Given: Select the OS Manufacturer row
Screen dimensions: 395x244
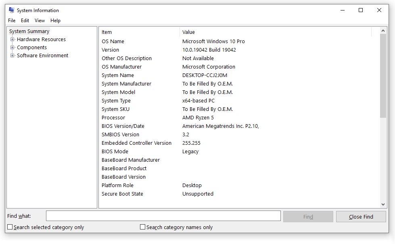Looking at the screenshot, I should 122,67.
